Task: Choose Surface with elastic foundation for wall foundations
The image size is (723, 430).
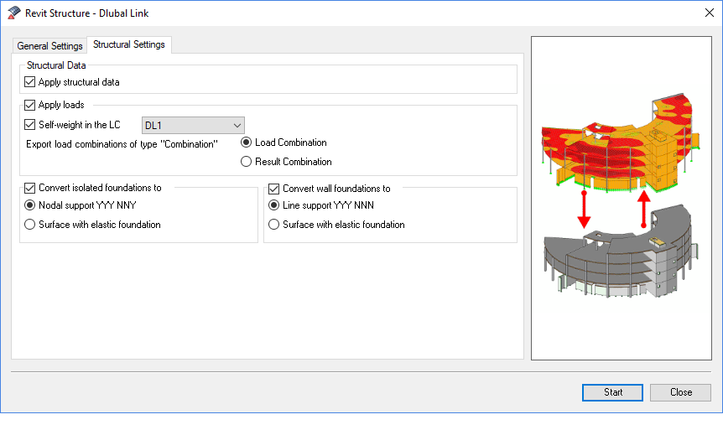Action: (274, 225)
